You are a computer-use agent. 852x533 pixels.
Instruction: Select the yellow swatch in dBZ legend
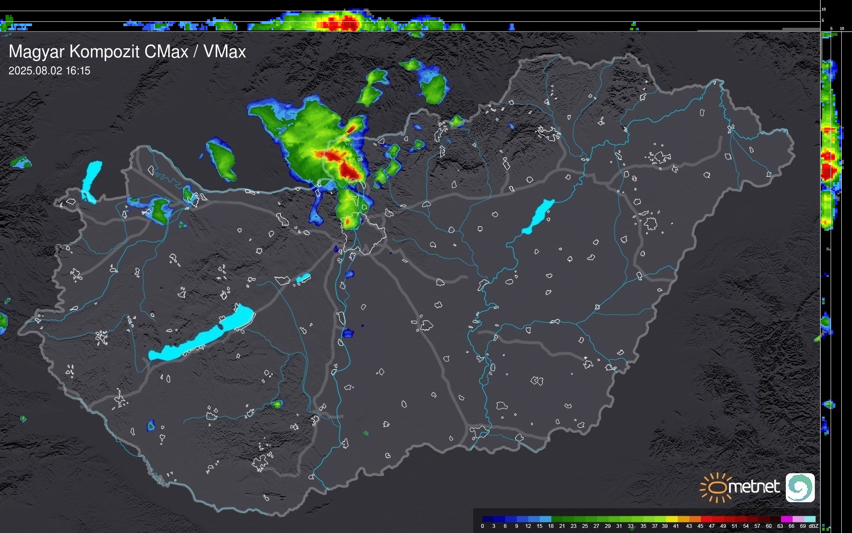point(671,519)
